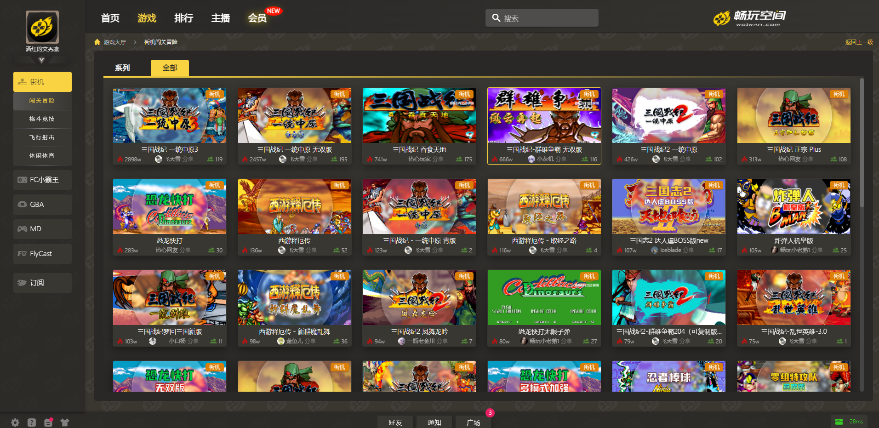Open the 街机 sidebar category
The image size is (879, 428).
pos(42,82)
